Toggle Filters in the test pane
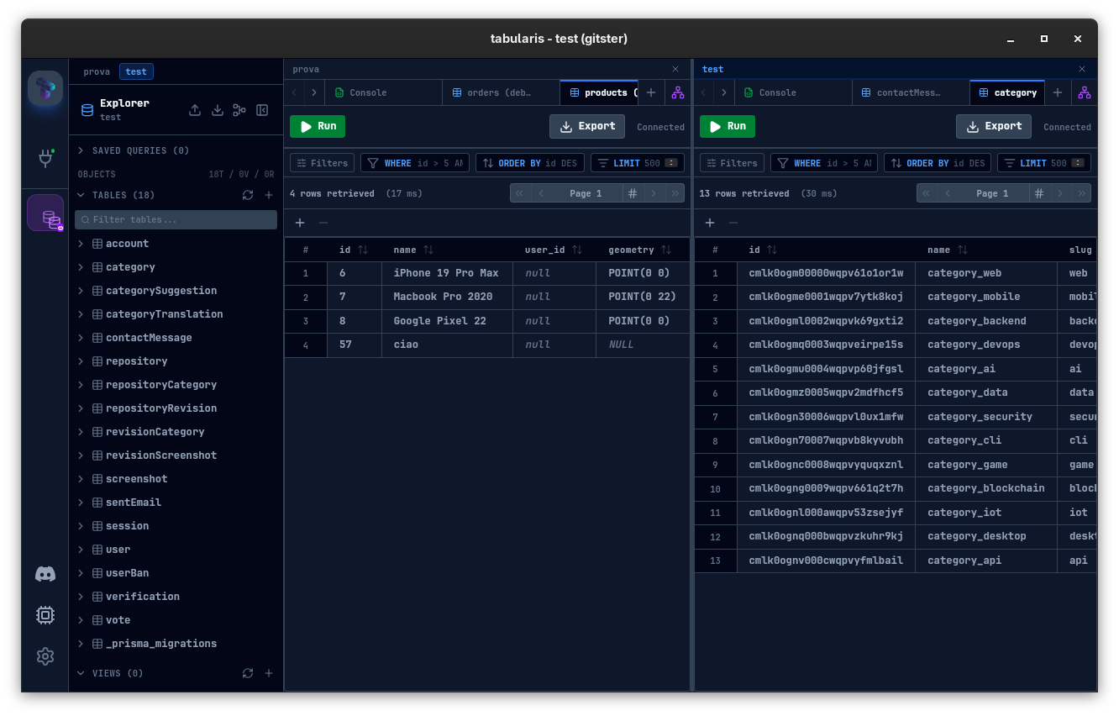The image size is (1119, 716). coord(732,163)
